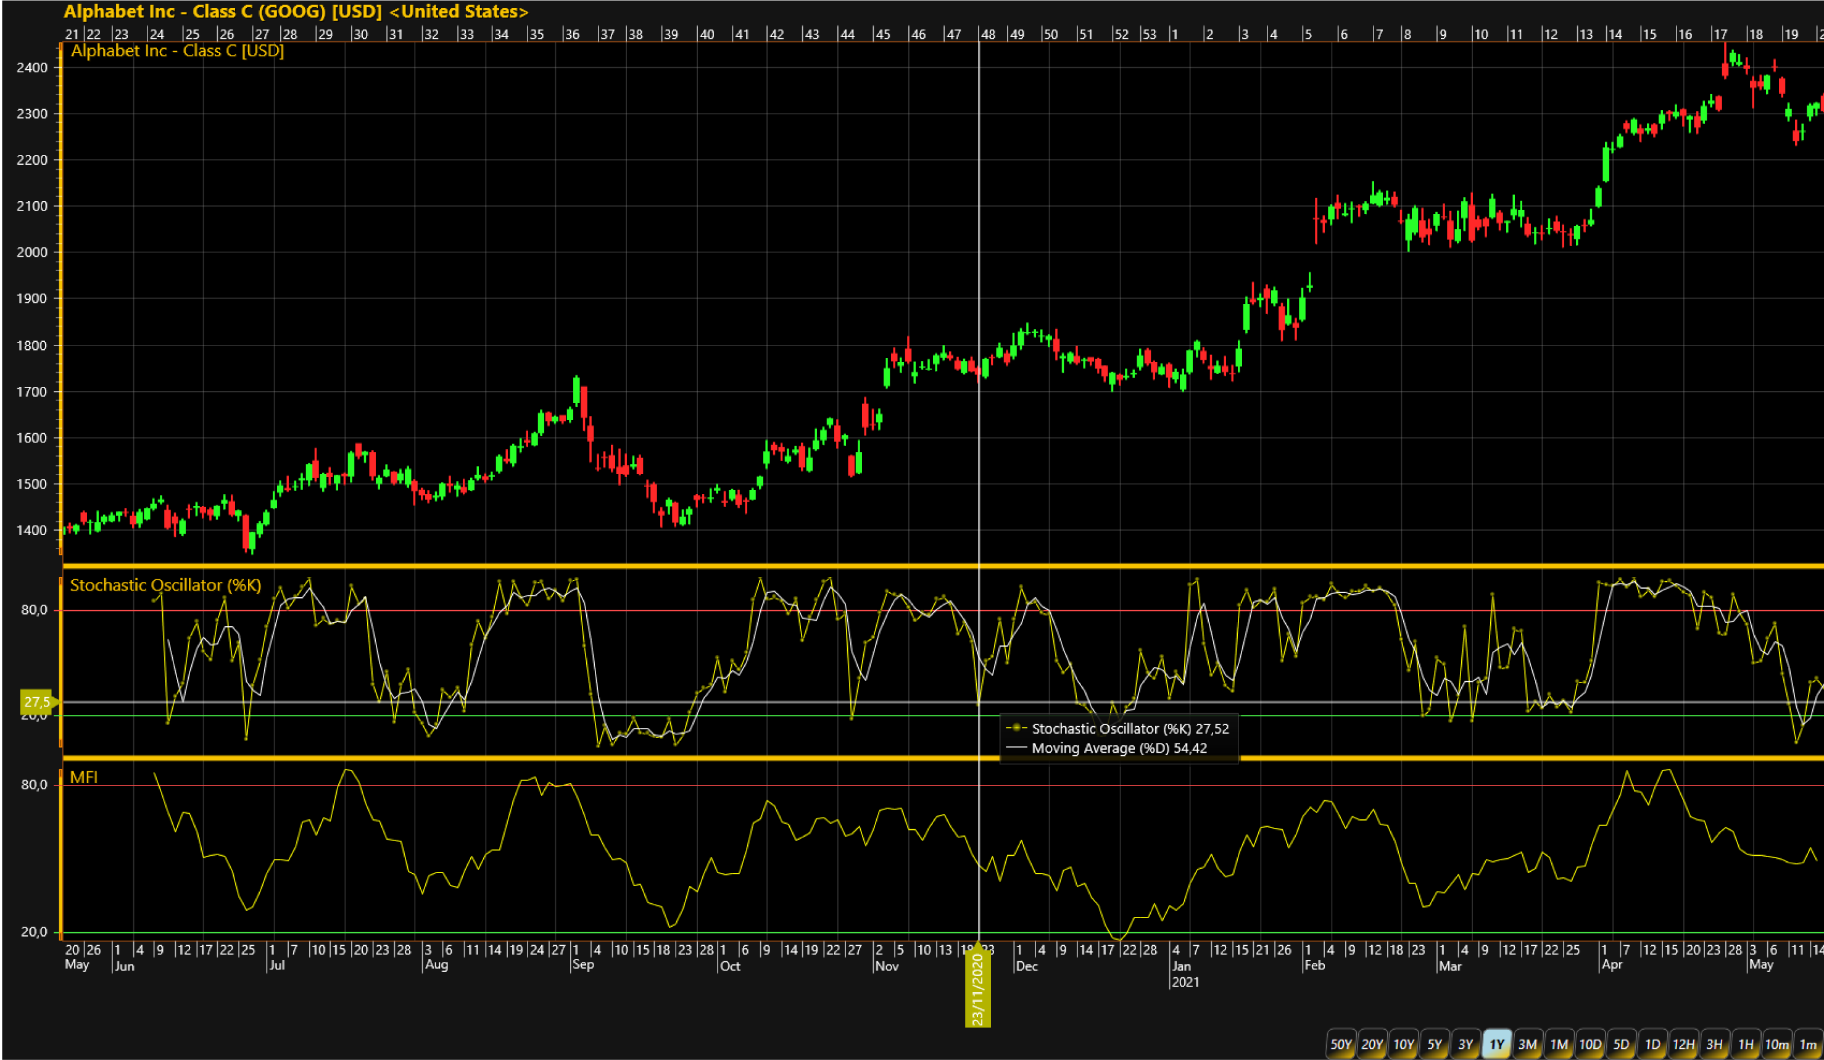Click the Alphabet Inc GOOG chart title

[296, 12]
